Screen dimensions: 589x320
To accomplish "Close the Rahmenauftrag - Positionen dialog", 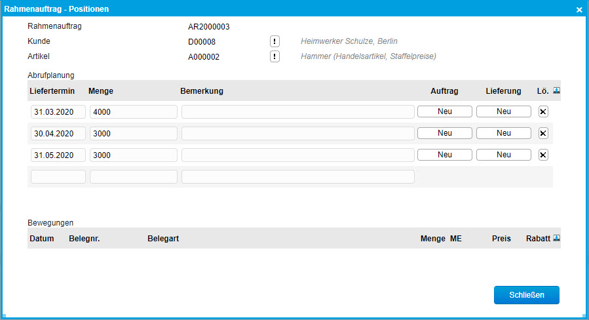I will [x=579, y=10].
